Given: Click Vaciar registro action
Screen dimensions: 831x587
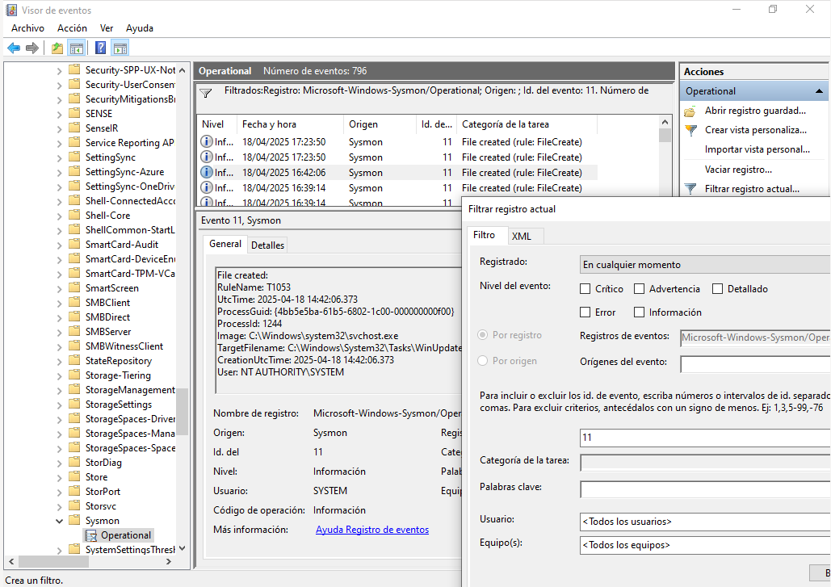Looking at the screenshot, I should click(x=738, y=170).
